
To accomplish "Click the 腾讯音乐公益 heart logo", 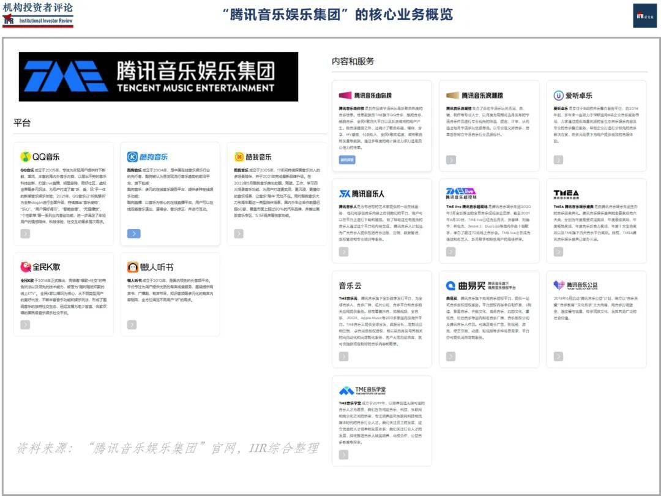I will [x=559, y=285].
